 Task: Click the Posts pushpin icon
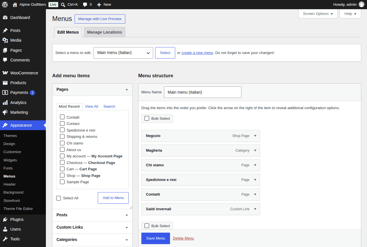tap(5, 30)
